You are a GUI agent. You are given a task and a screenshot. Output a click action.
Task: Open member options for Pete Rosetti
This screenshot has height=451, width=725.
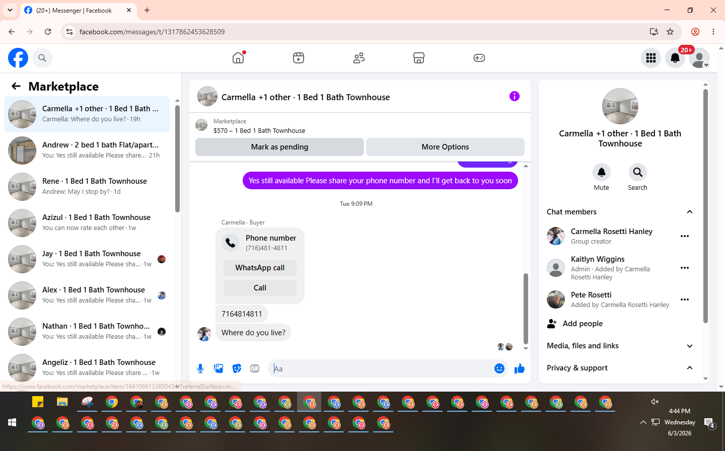pos(685,299)
